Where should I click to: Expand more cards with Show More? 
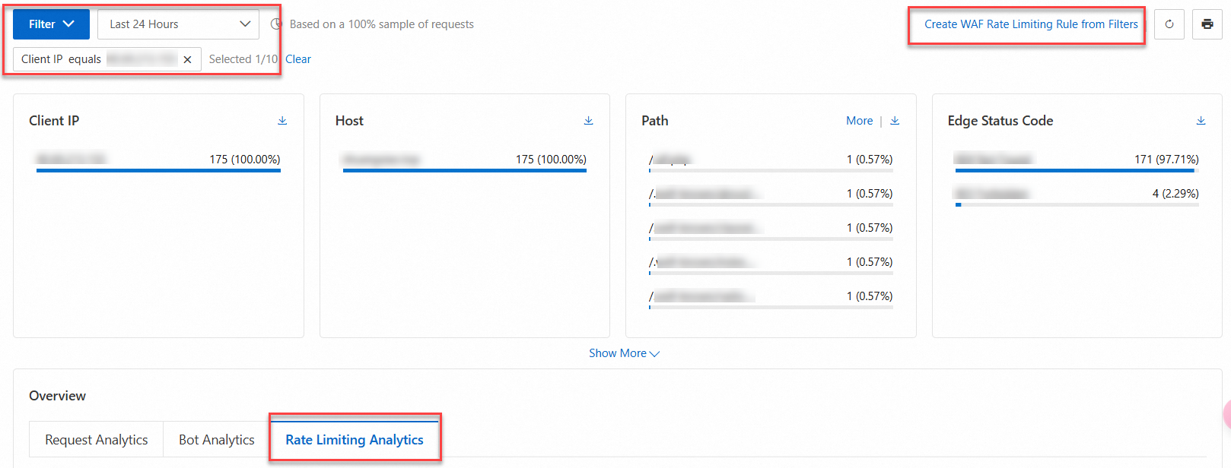click(624, 353)
